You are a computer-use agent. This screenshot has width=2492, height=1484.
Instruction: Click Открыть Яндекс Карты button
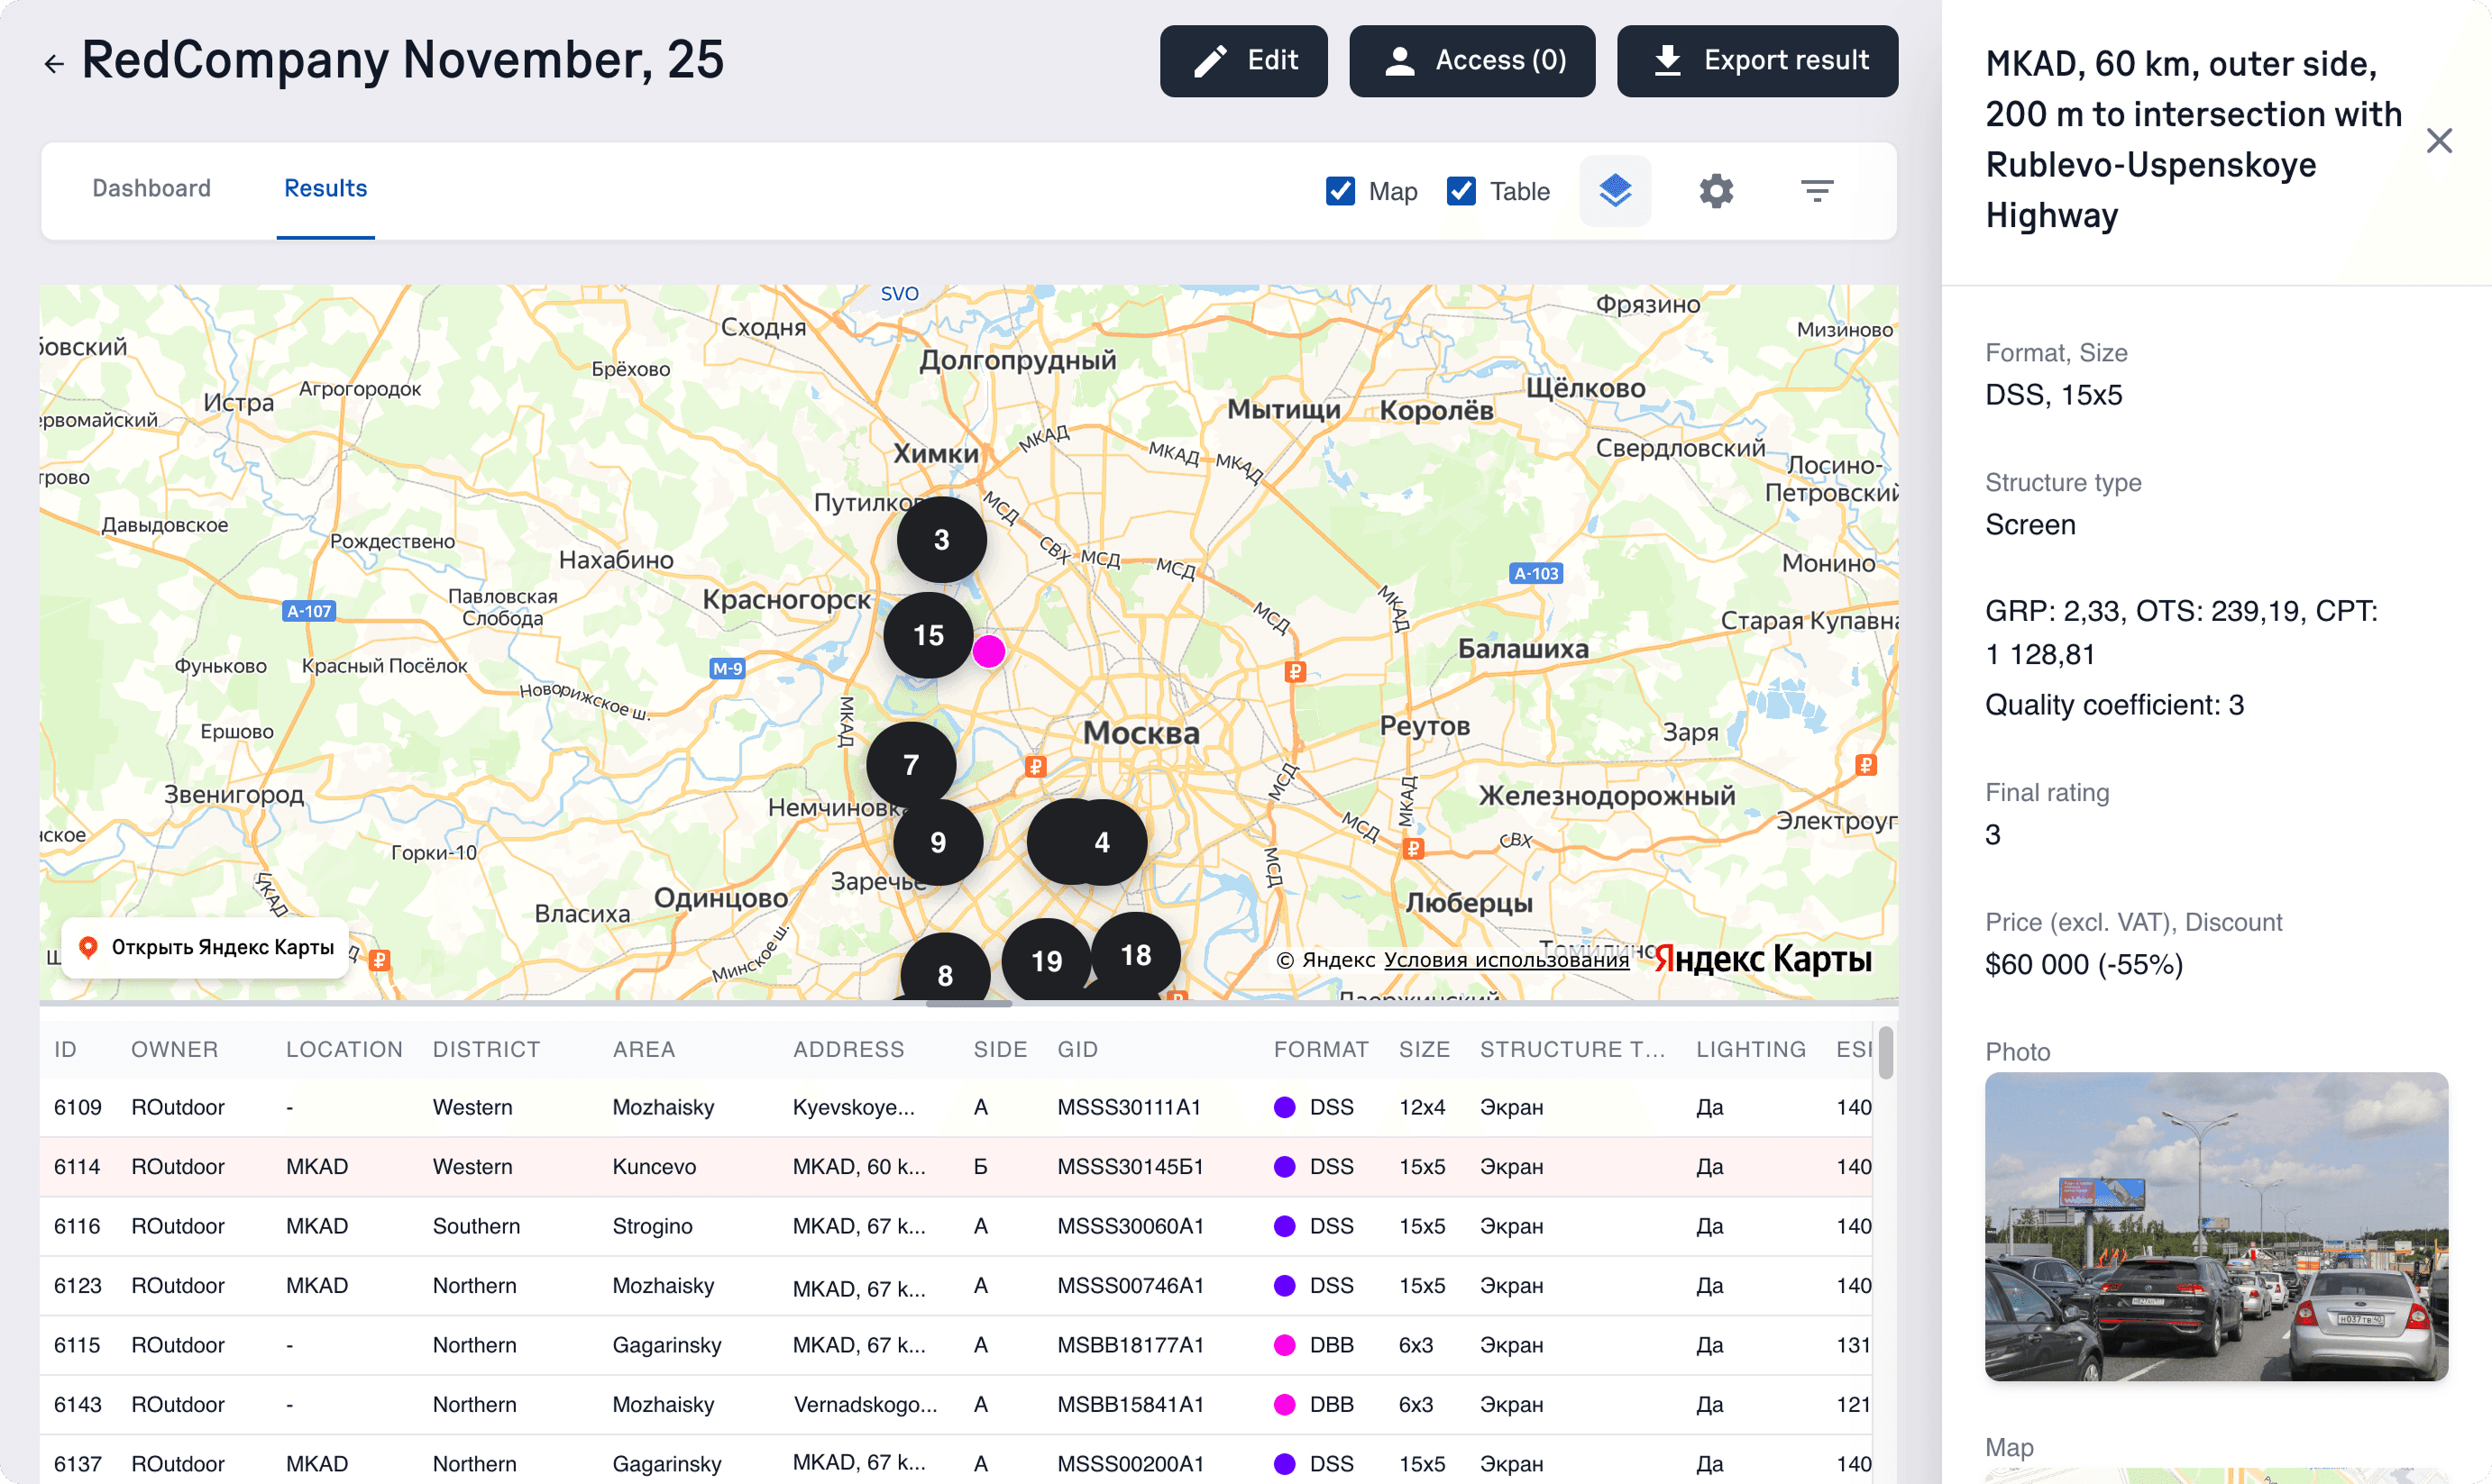206,947
